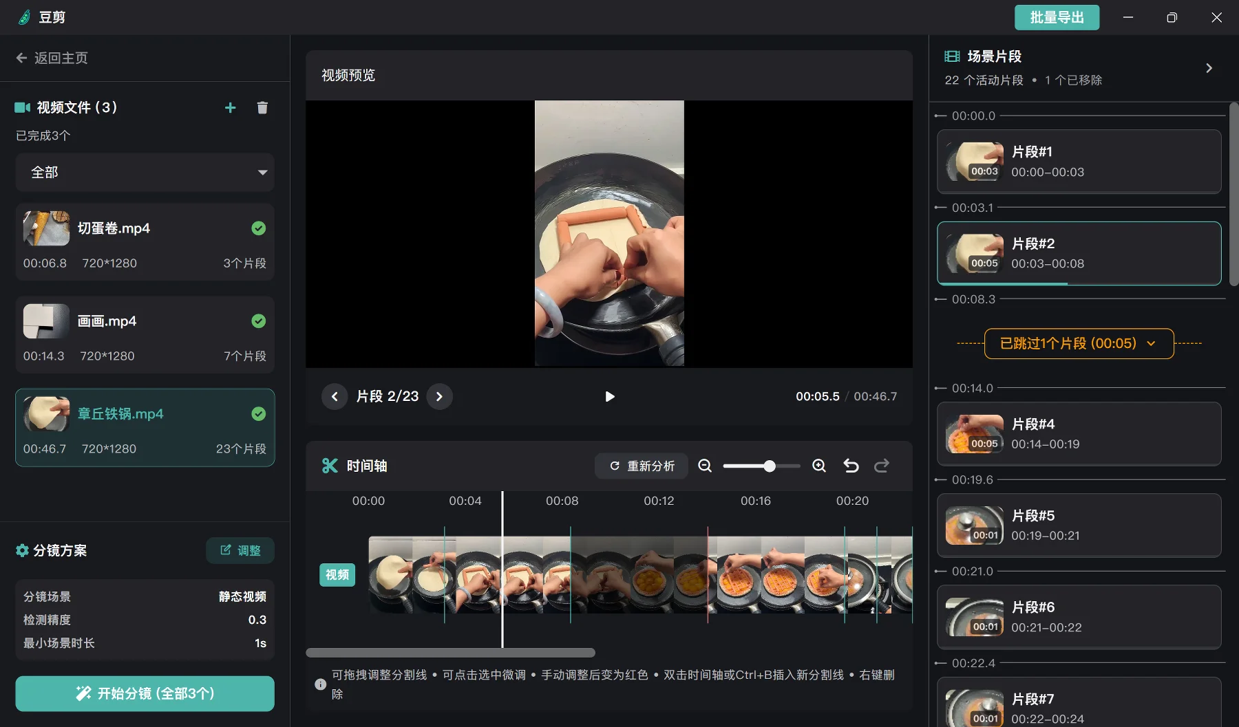Redo the timeline edit
The width and height of the screenshot is (1239, 727).
[x=882, y=466]
